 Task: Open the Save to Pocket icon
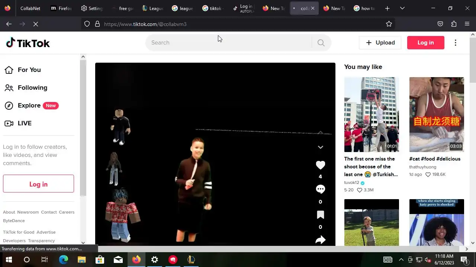click(x=440, y=24)
